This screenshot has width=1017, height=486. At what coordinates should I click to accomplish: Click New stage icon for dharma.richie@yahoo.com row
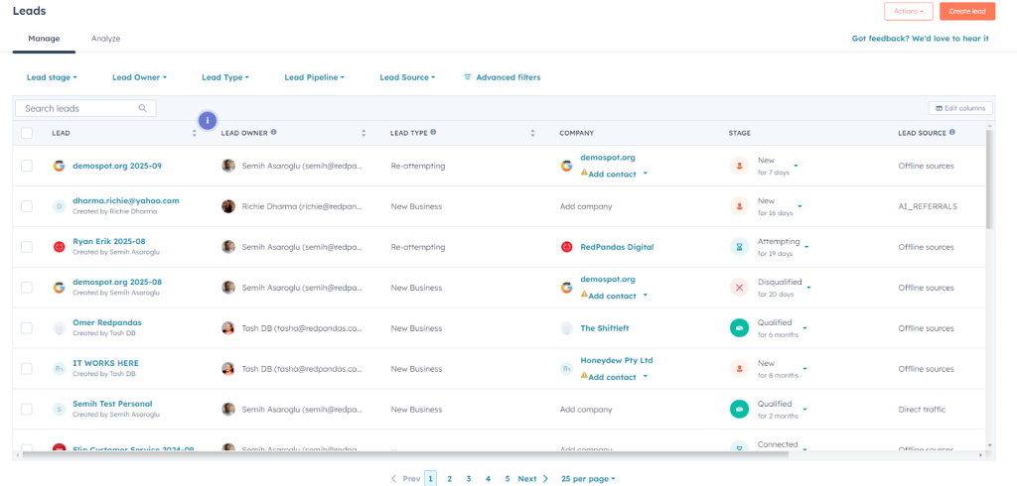click(739, 206)
